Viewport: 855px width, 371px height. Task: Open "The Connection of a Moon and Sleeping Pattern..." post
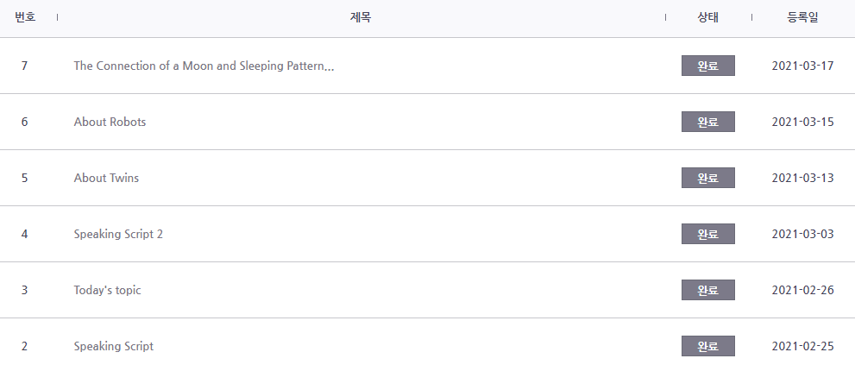204,66
